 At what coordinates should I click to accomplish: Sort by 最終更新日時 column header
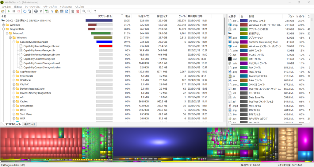[195, 16]
